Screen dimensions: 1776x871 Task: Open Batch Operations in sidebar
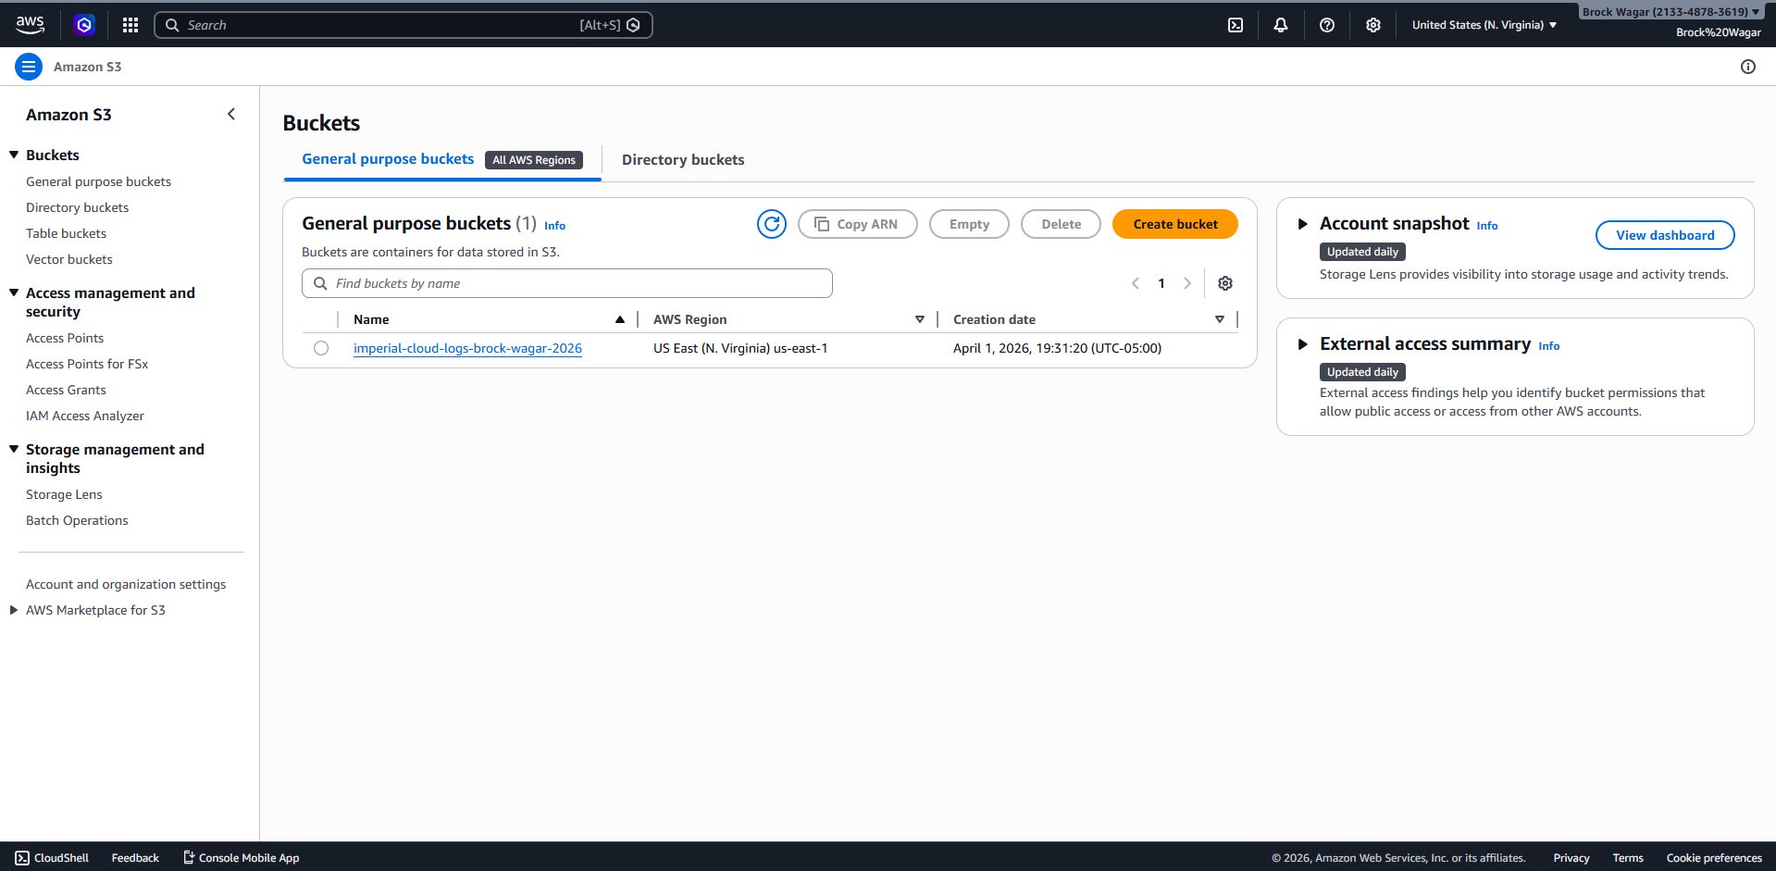[x=77, y=520]
